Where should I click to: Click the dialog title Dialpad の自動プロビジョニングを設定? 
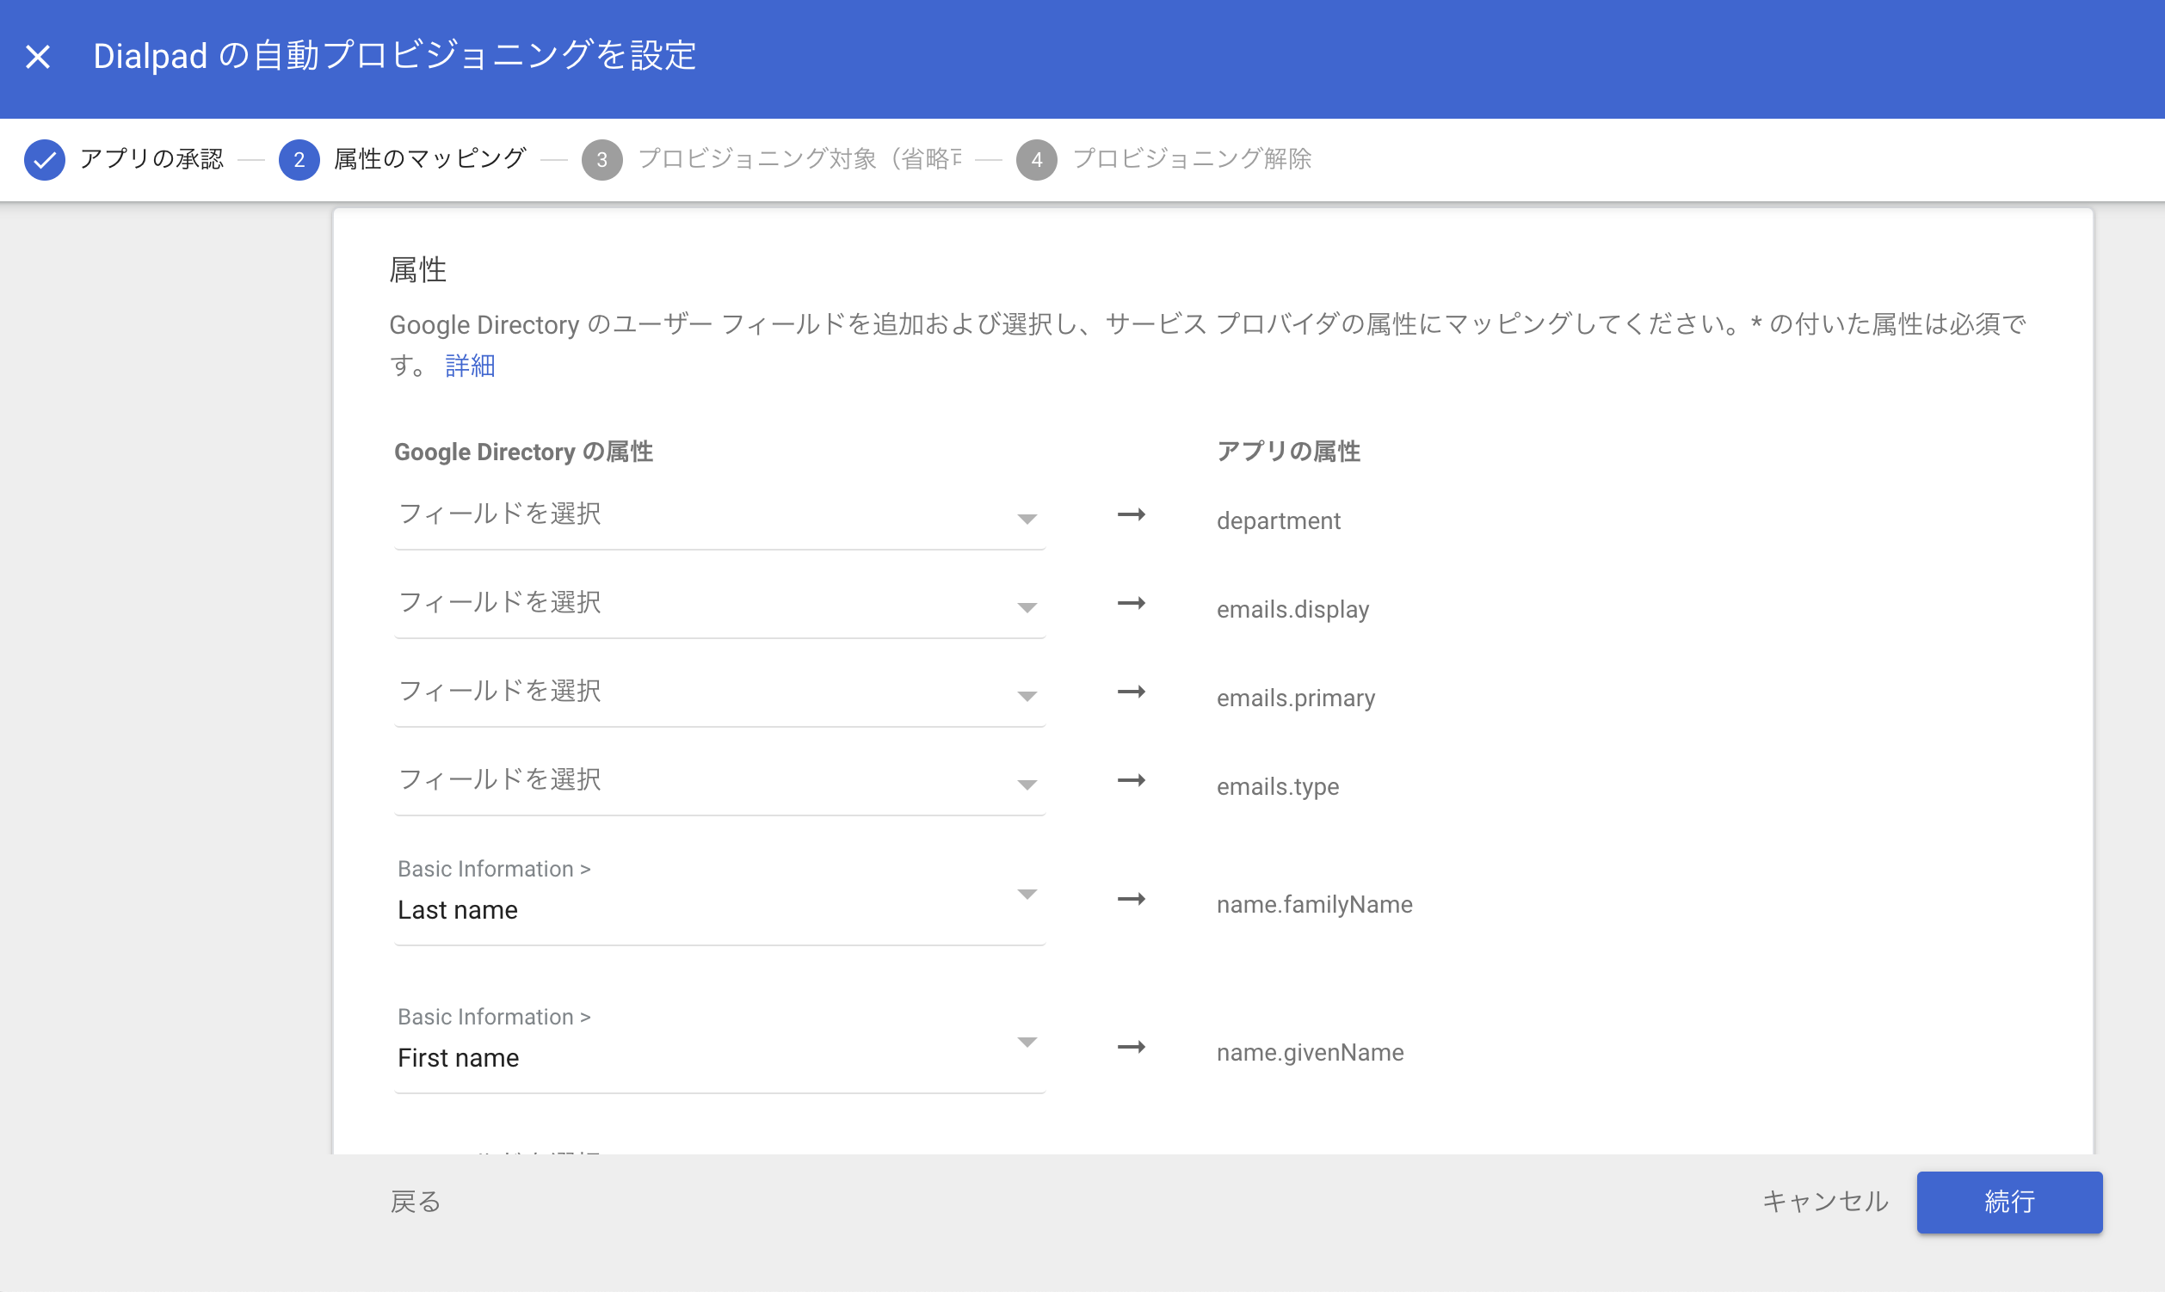tap(394, 56)
